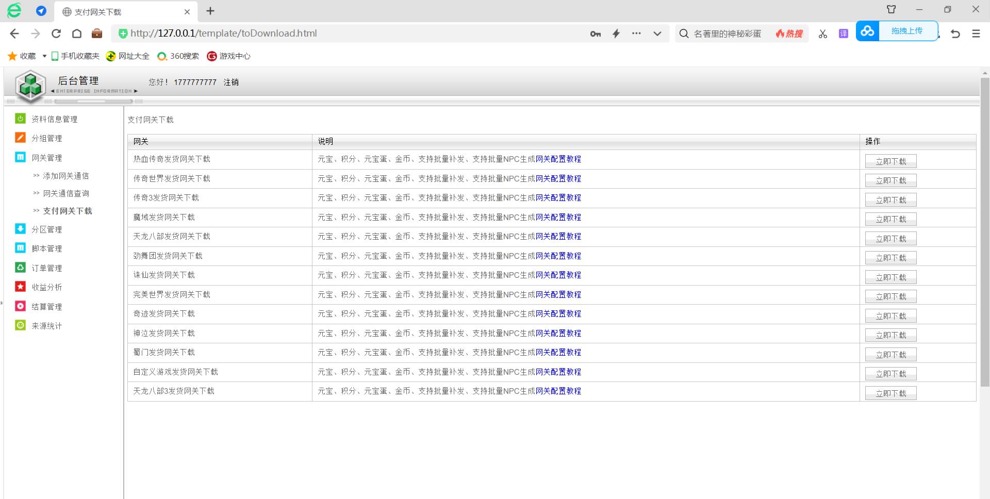The image size is (990, 499).
Task: Expand the 收藏 favorites dropdown arrow
Action: click(x=44, y=56)
